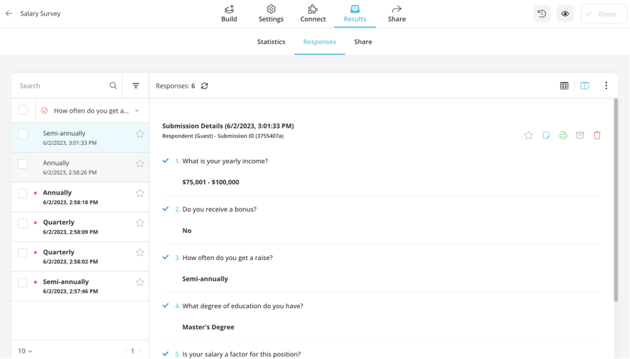Open the three-dot more options menu

pyautogui.click(x=606, y=86)
